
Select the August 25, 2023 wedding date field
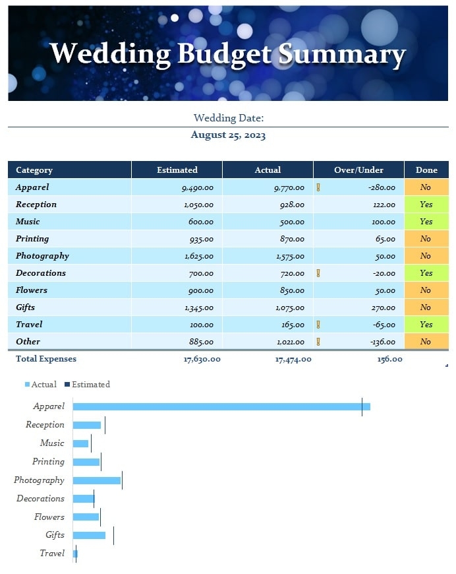pos(228,135)
